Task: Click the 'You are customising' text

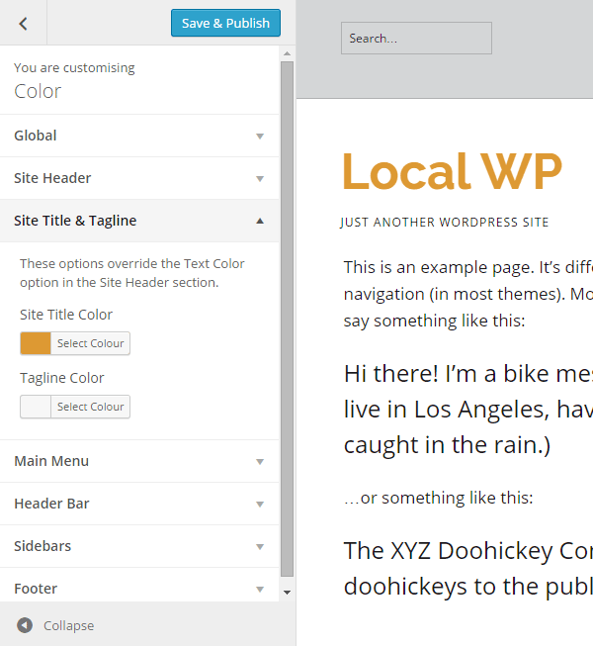Action: coord(74,67)
